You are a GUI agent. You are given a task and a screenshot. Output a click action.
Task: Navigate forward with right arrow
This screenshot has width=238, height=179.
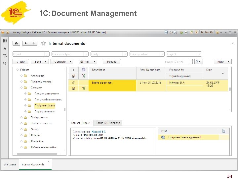click(33, 43)
